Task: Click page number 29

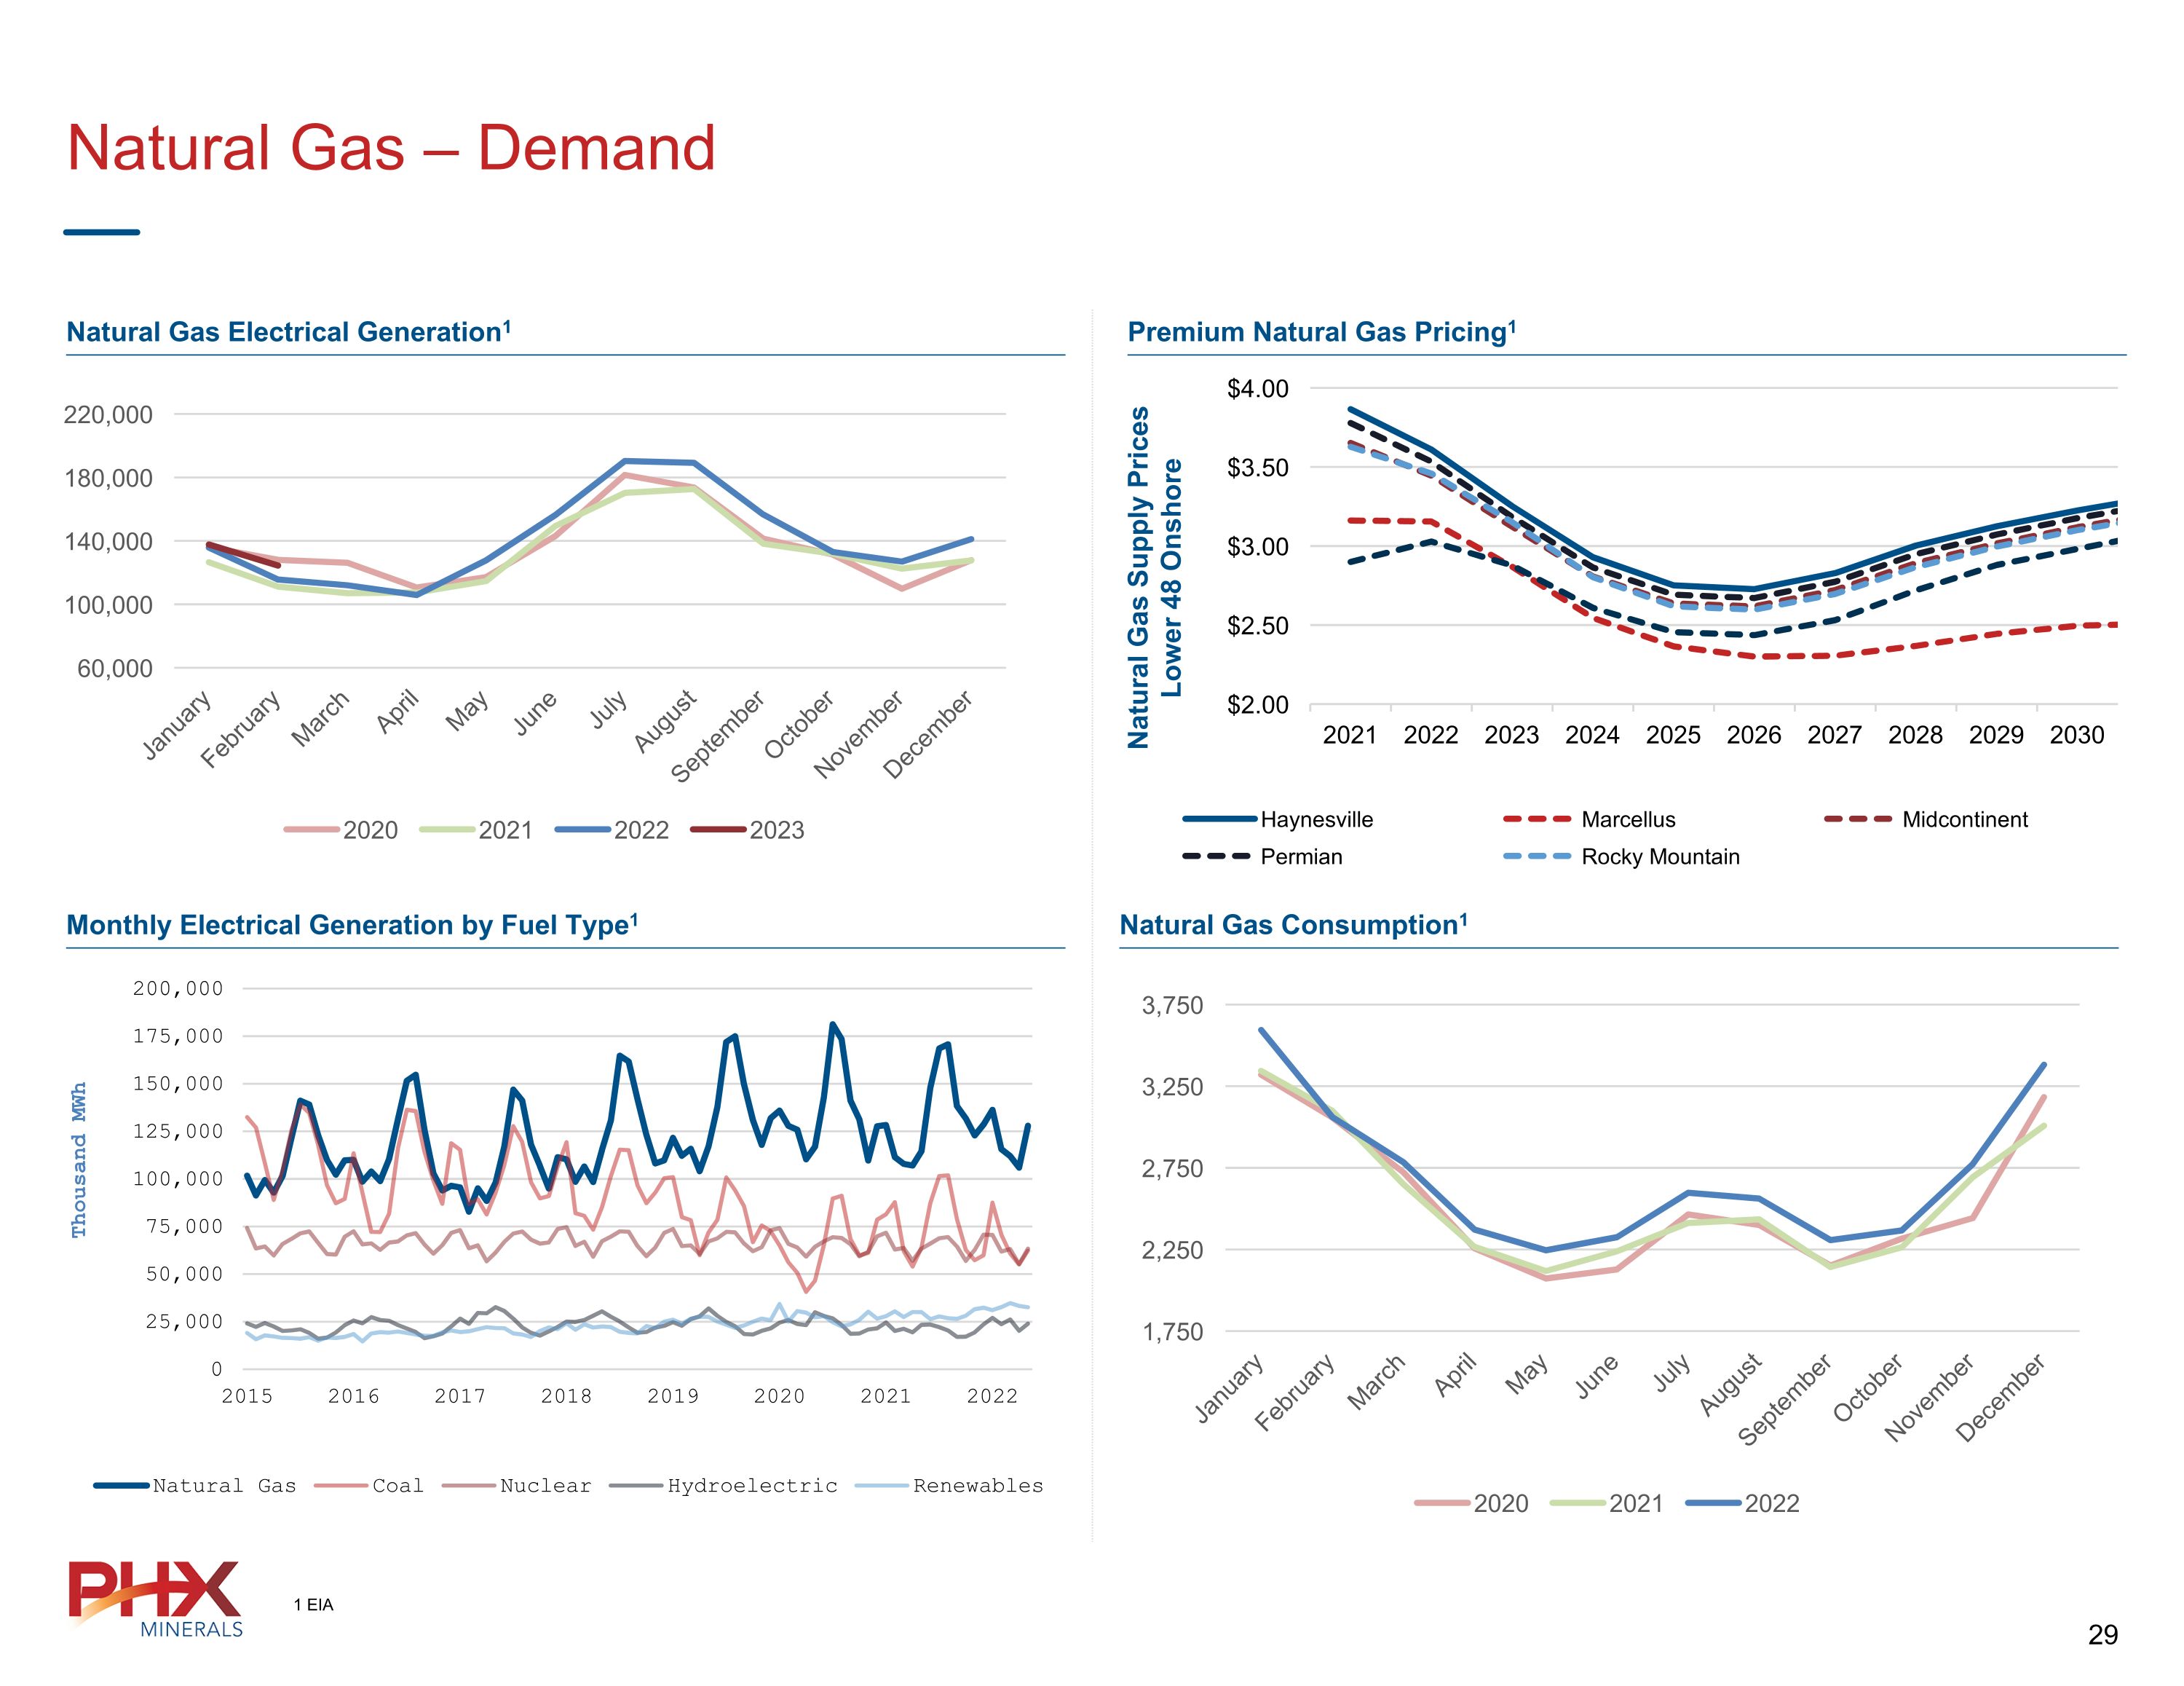Action: coord(2102,1635)
